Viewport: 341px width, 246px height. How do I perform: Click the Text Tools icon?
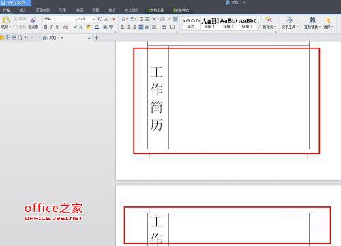coord(290,20)
